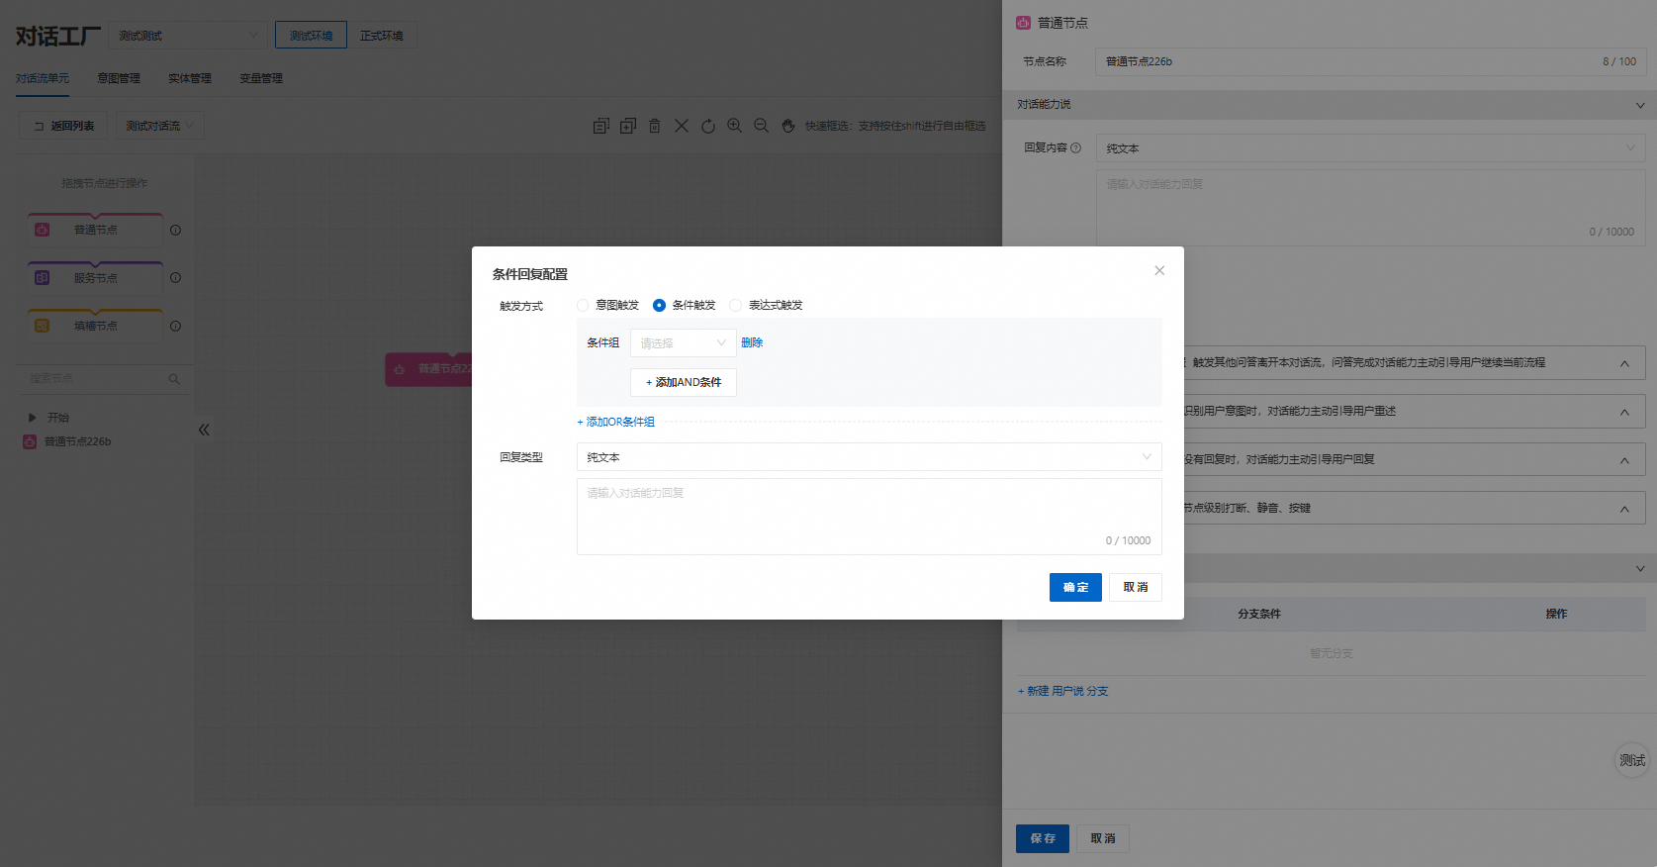Click 取消 button in side panel
Screen dimensions: 1657x867
tap(1103, 838)
